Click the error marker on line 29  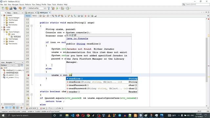pos(29,75)
